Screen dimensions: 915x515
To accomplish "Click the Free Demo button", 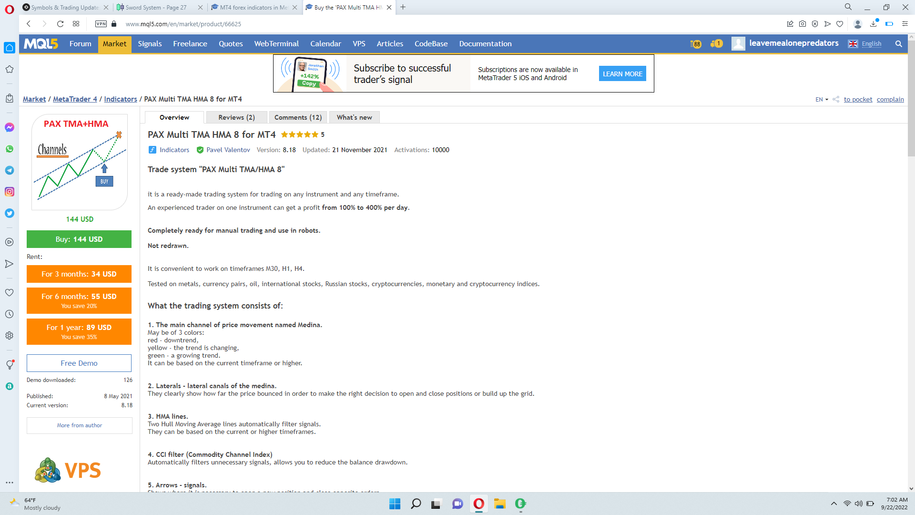I will pos(79,363).
